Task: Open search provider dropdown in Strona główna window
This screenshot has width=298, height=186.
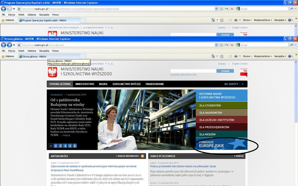Action: [x=295, y=45]
